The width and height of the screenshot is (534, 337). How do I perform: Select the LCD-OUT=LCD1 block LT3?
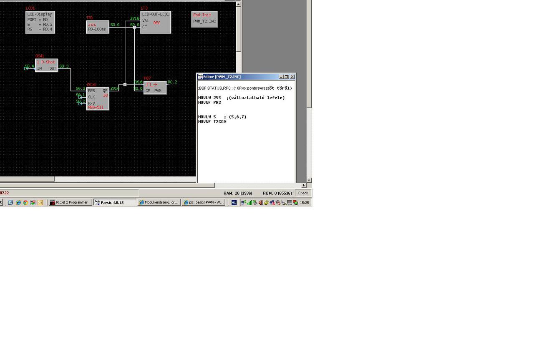156,22
